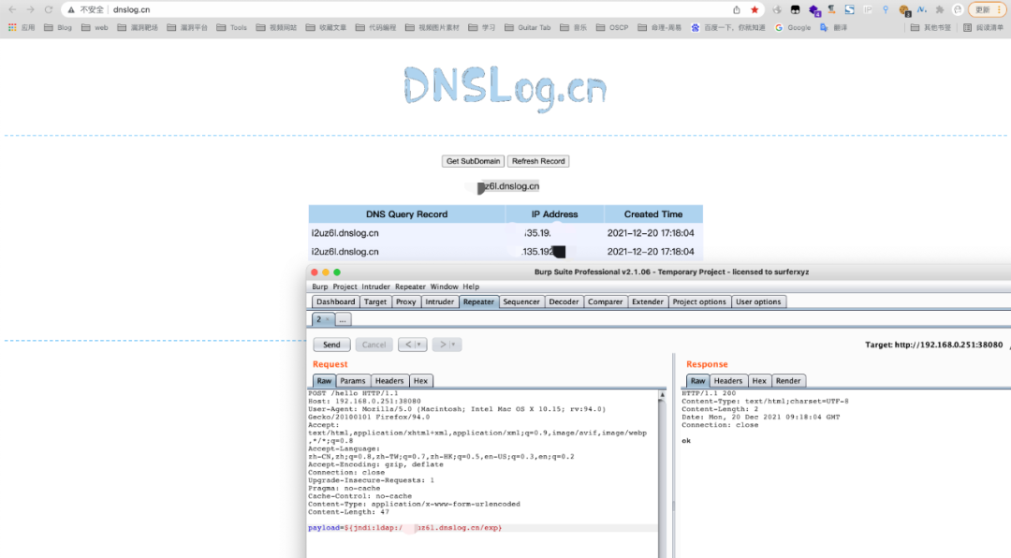Open the Google bookmark link
The height and width of the screenshot is (558, 1011).
coord(793,28)
